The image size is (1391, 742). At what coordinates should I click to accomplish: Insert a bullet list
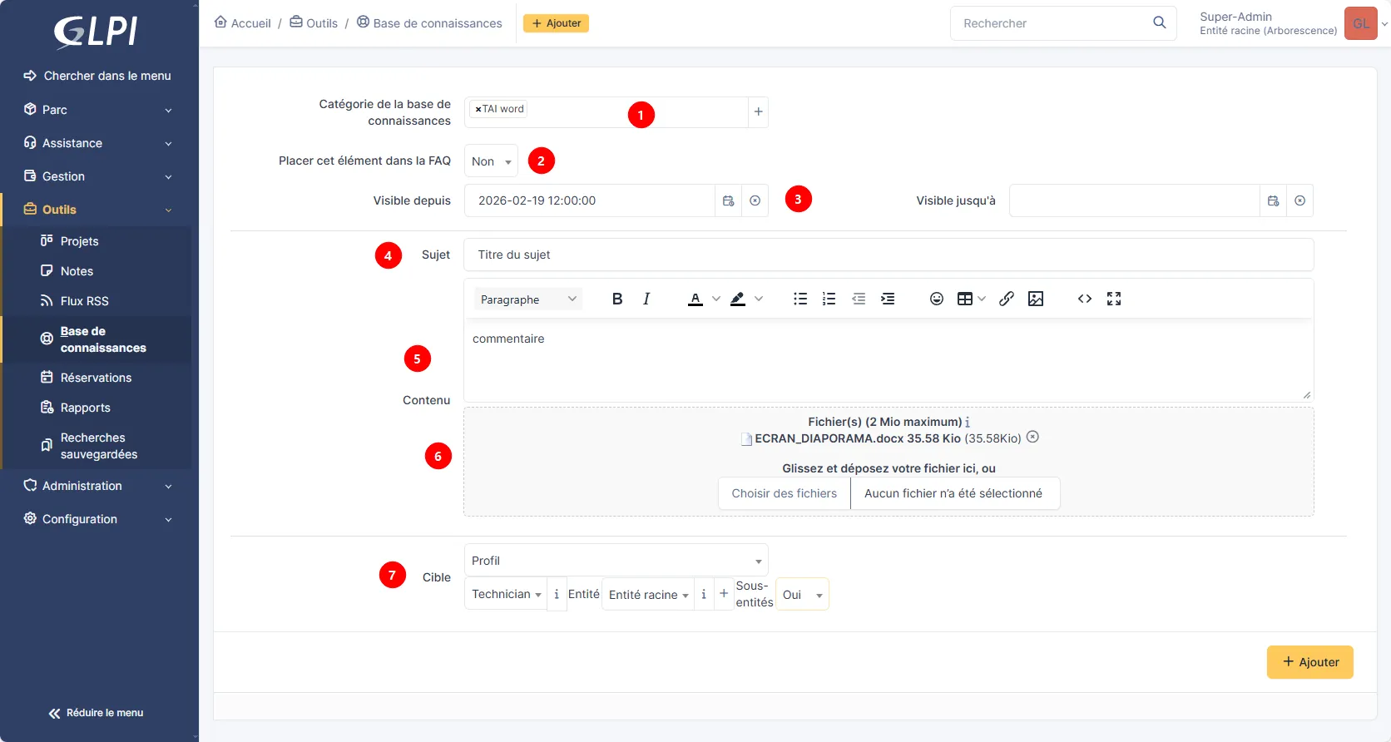pos(800,299)
